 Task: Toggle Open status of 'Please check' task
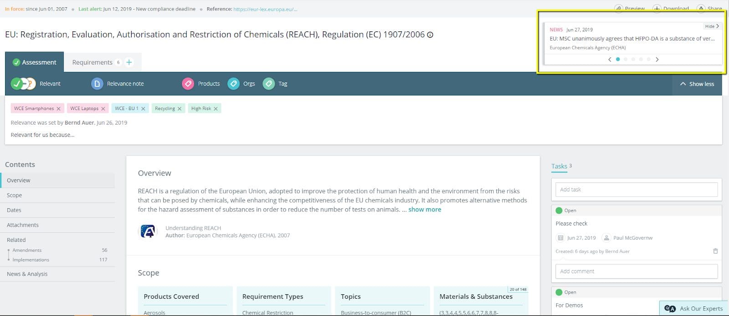click(x=559, y=211)
